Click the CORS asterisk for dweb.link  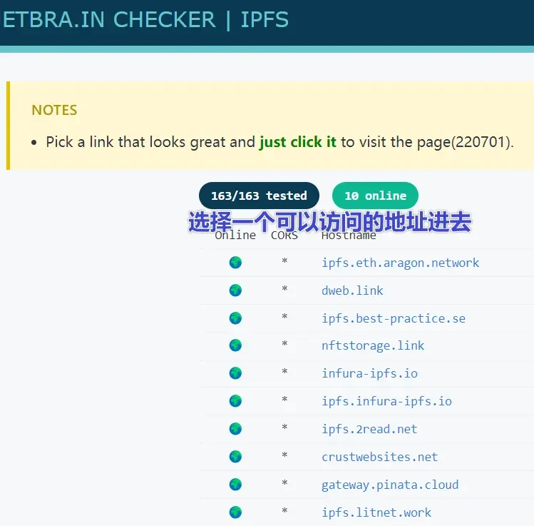pyautogui.click(x=284, y=290)
